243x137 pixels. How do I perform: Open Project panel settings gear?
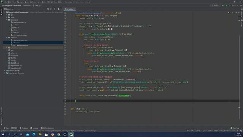point(58,9)
